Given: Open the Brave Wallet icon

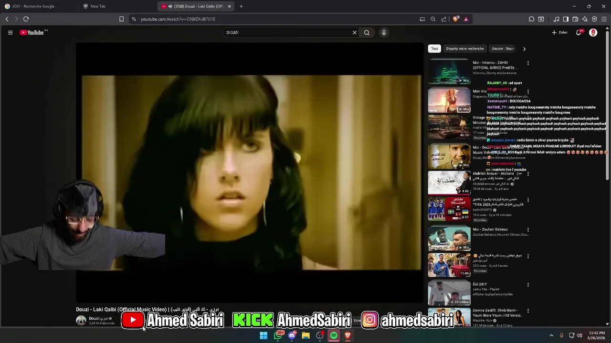Looking at the screenshot, I should [575, 19].
